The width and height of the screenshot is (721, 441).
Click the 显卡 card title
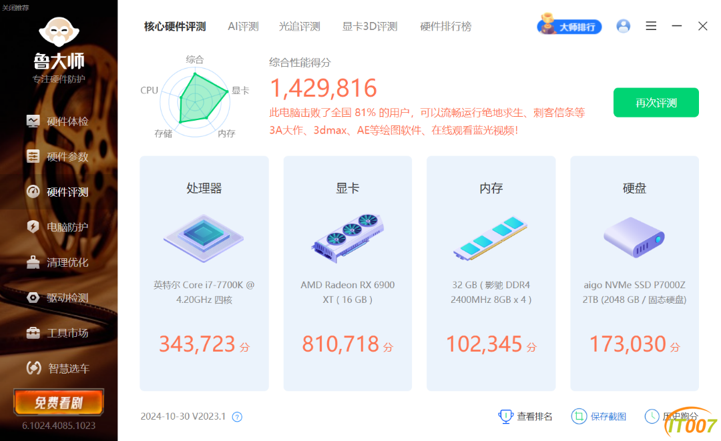click(x=348, y=188)
